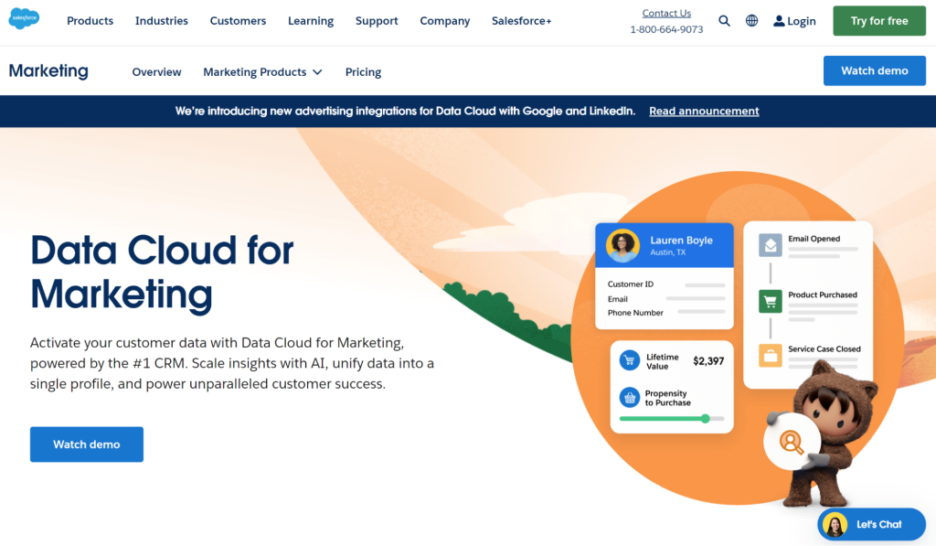Screen dimensions: 936x546
Task: Click the Try for free button
Action: tap(878, 20)
